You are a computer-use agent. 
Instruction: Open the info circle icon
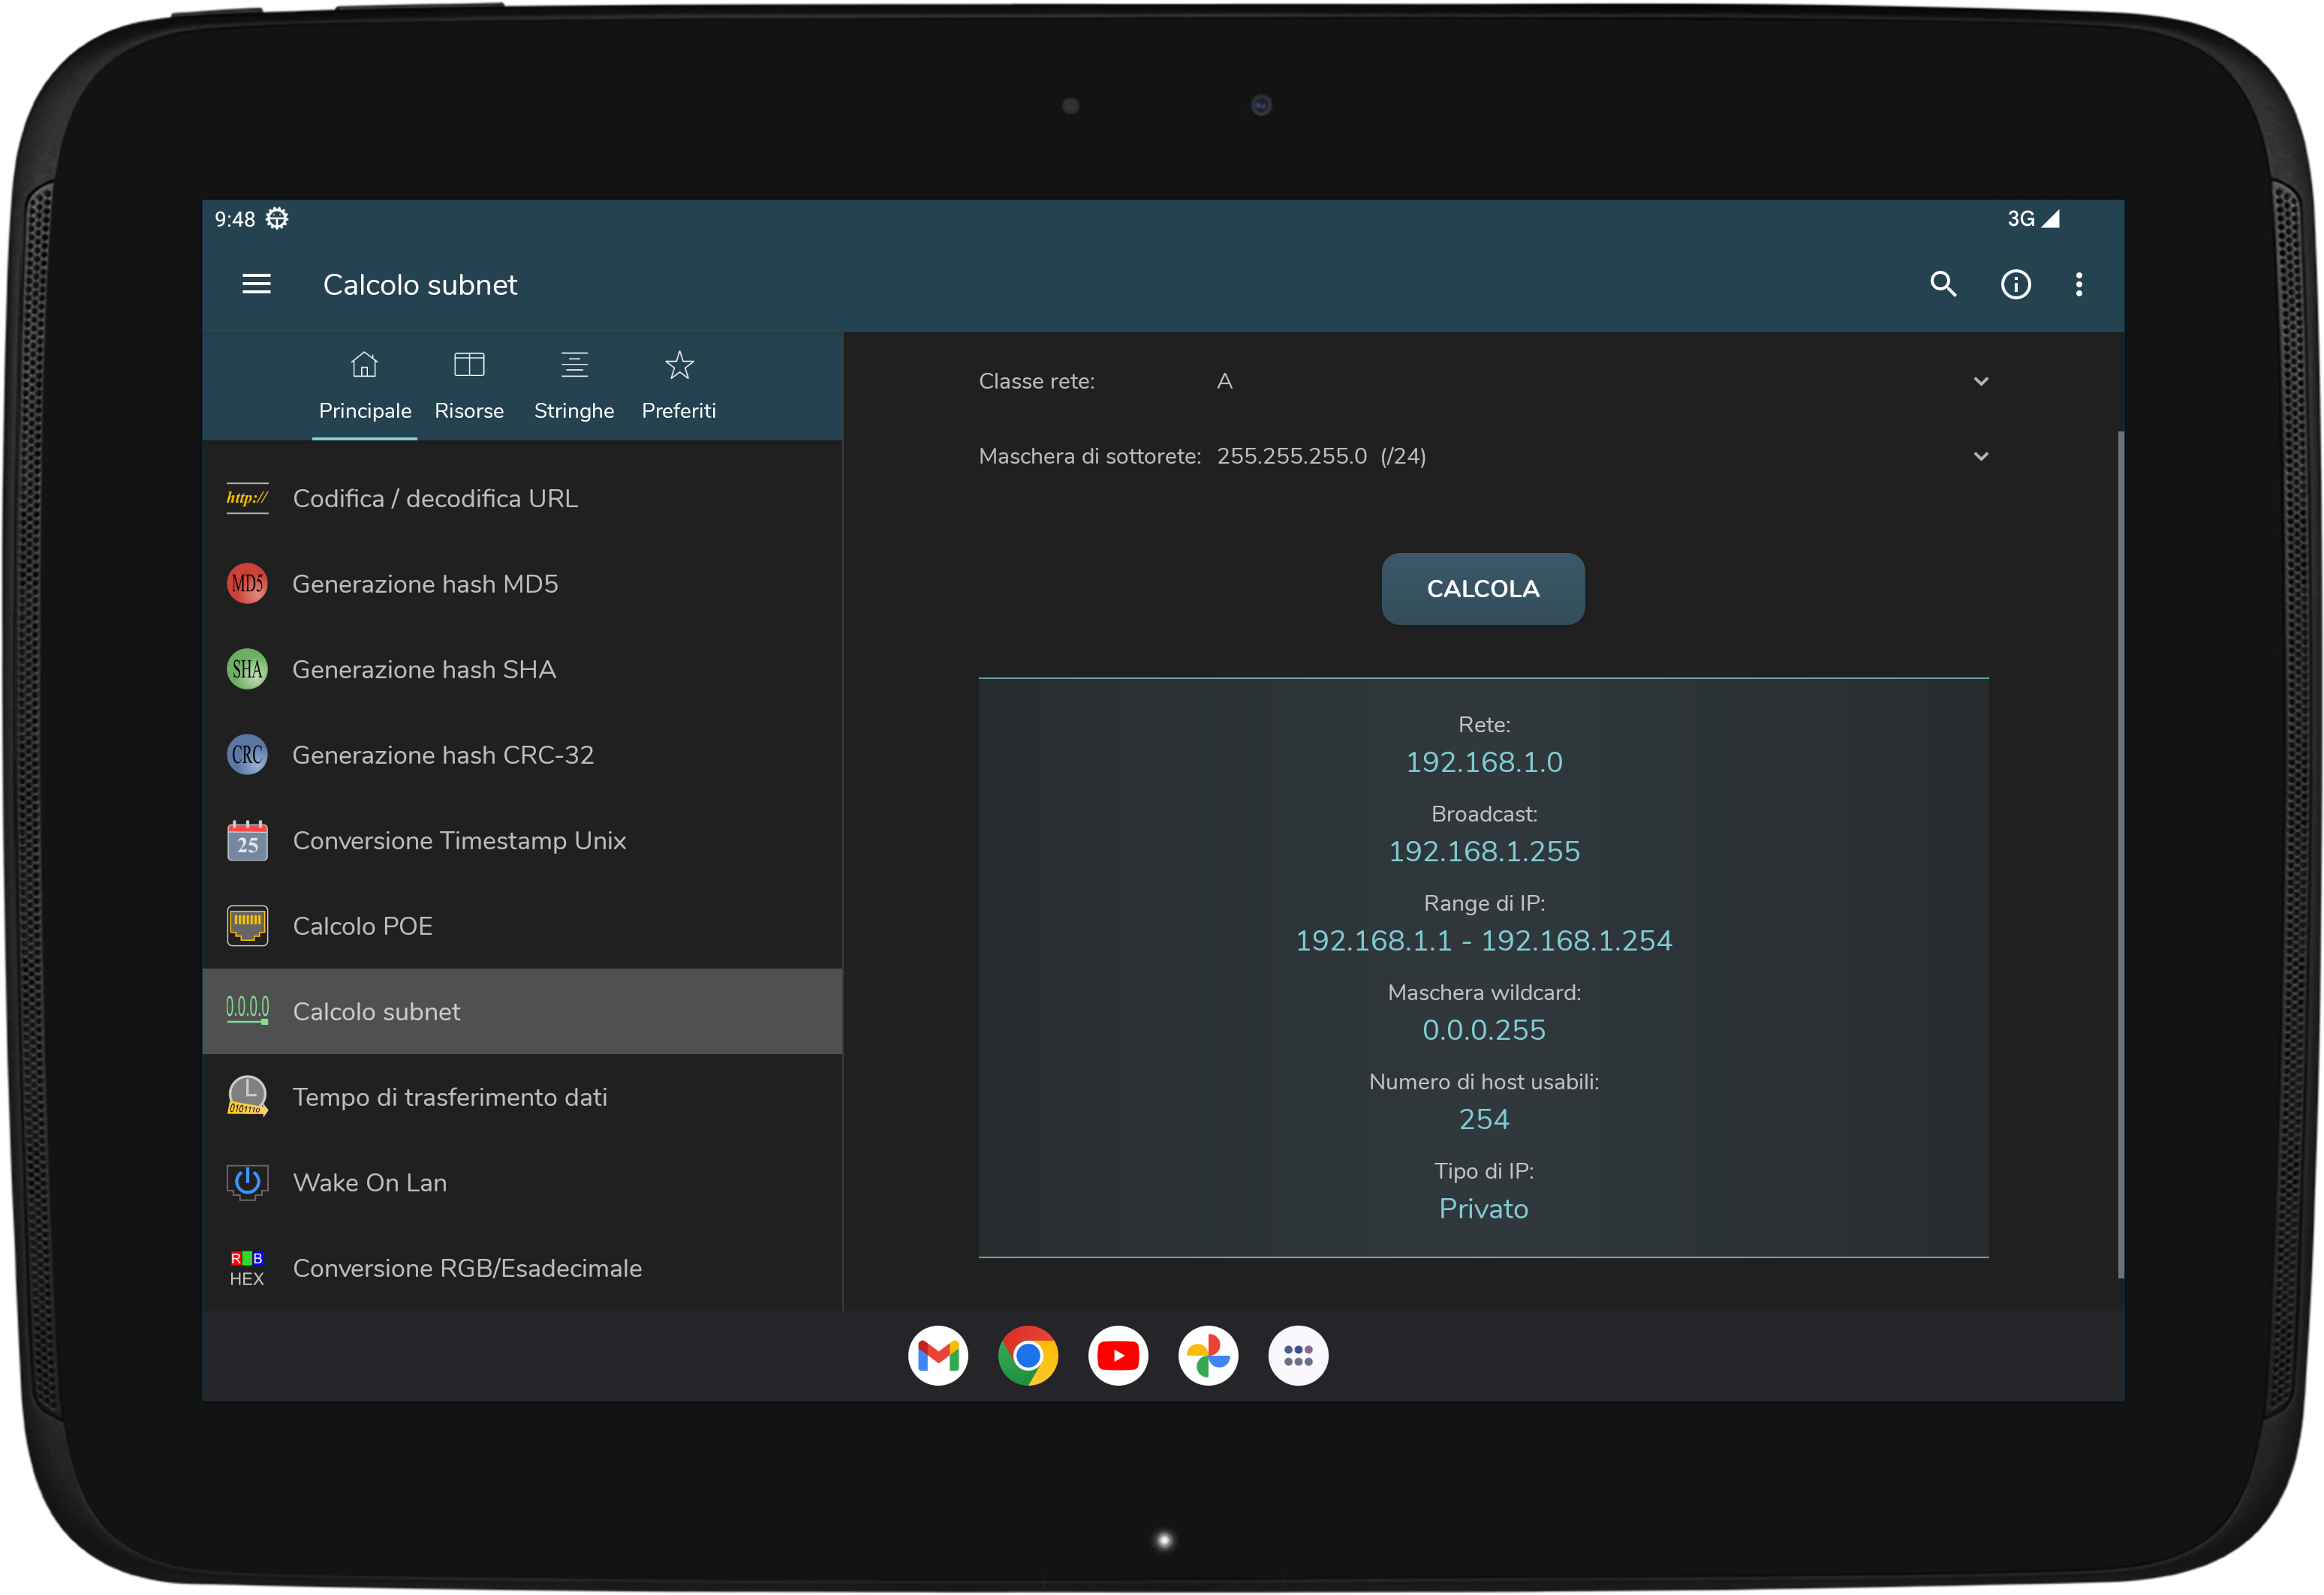pos(2015,285)
